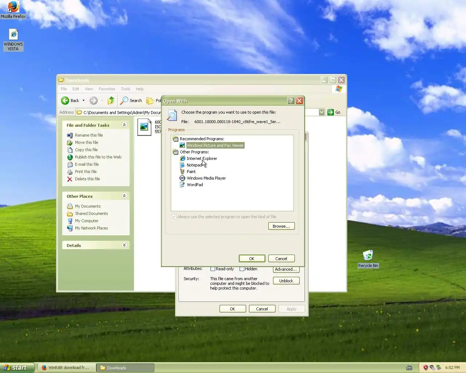
Task: Click OK in Open With dialog
Action: [x=252, y=259]
